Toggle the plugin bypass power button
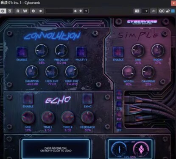 pyautogui.click(x=3, y=11)
